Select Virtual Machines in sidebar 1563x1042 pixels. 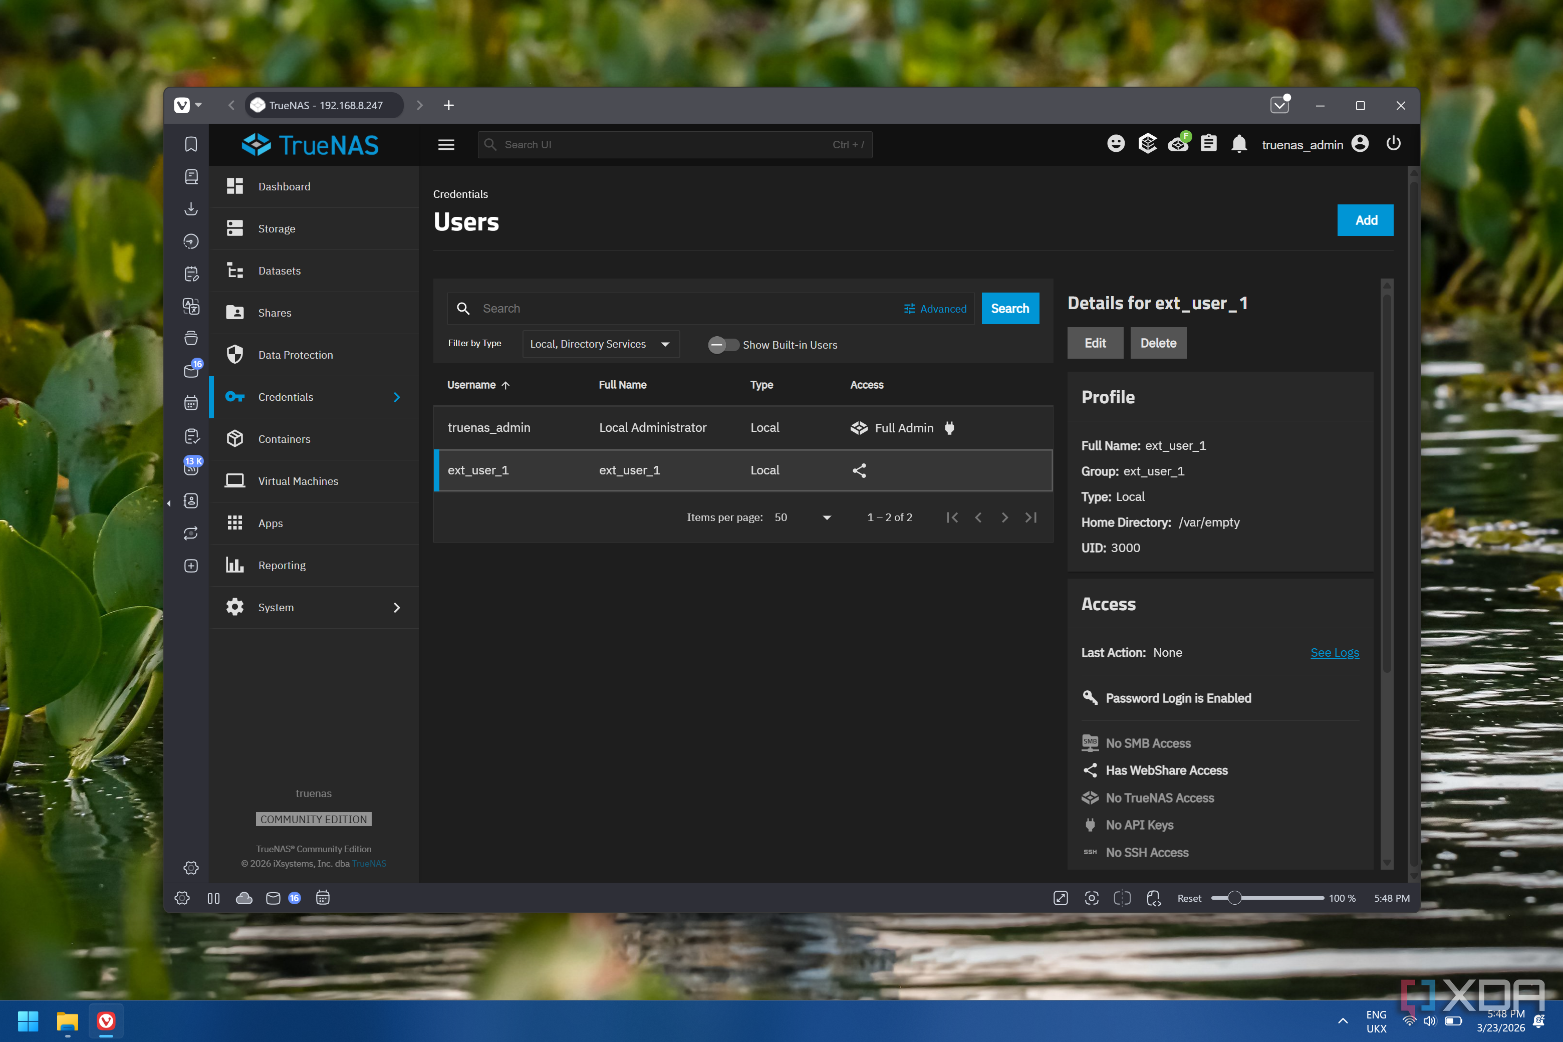pos(314,481)
